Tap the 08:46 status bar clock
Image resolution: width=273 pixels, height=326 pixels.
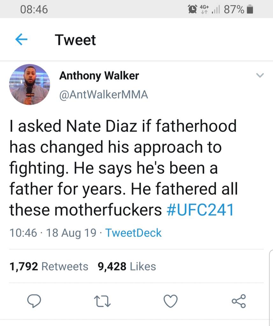[x=34, y=10]
